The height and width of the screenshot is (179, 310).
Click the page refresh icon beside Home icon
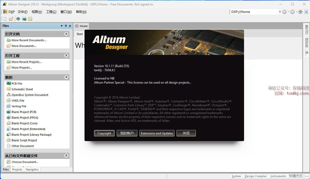[306, 12]
